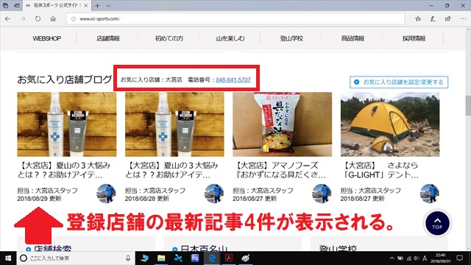Click the taskbar microphone icon

point(128,258)
